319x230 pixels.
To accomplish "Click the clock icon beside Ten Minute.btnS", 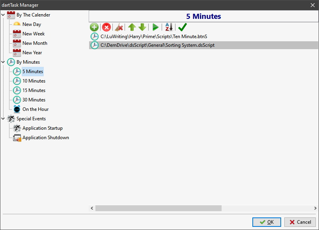I will [x=94, y=37].
